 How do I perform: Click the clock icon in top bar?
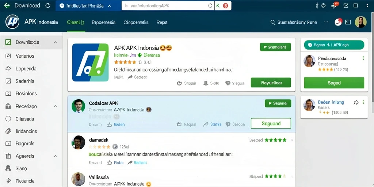pyautogui.click(x=324, y=6)
